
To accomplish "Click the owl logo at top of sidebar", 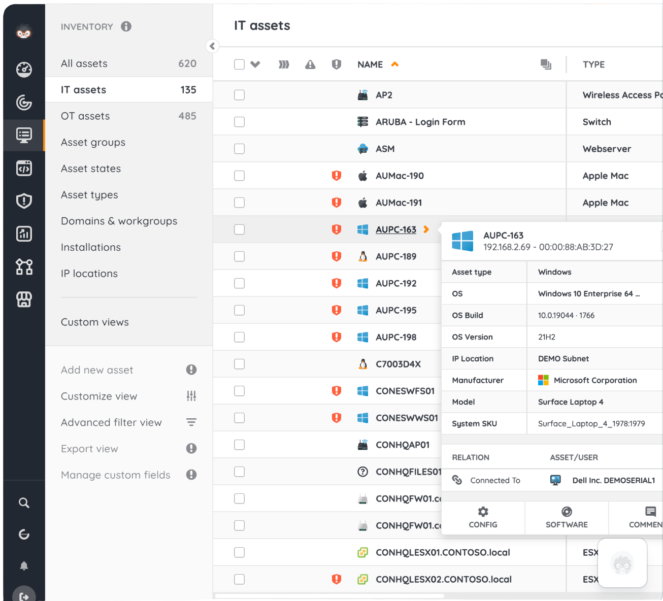I will coord(24,32).
